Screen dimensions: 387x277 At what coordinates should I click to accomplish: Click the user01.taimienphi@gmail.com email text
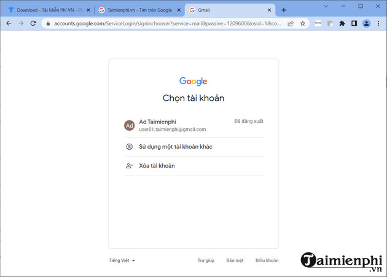172,130
